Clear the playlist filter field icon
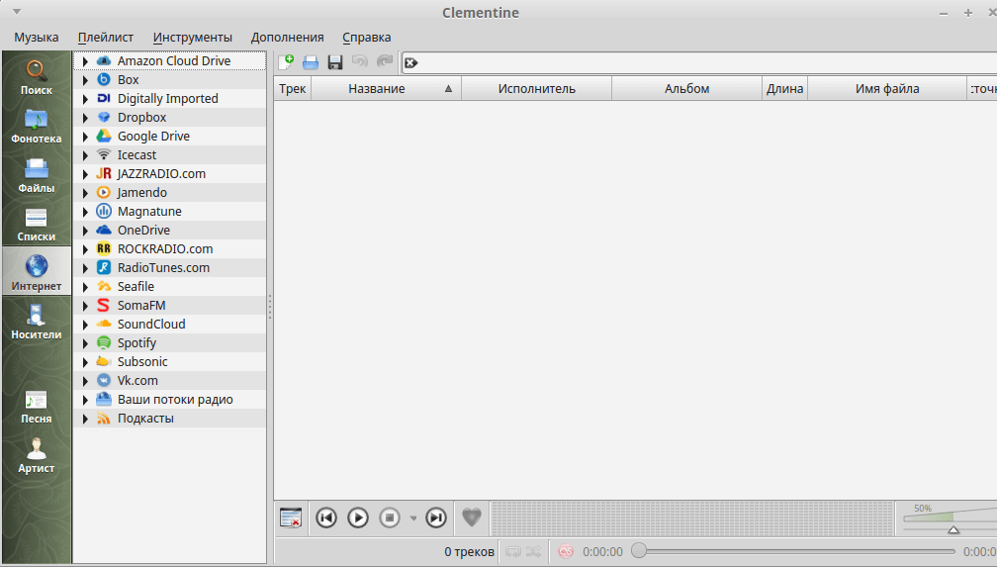 [x=411, y=62]
